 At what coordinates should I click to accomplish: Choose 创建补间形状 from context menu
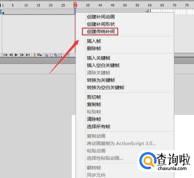pos(101,24)
